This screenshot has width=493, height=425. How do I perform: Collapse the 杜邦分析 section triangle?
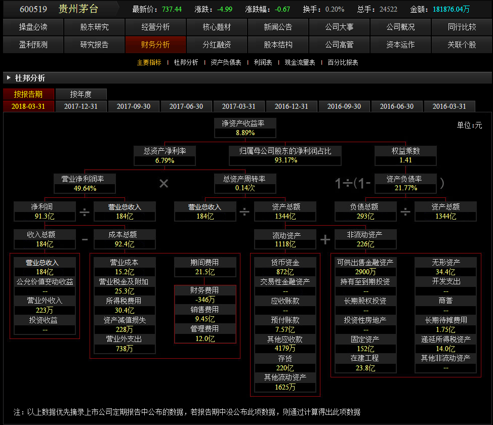click(9, 77)
